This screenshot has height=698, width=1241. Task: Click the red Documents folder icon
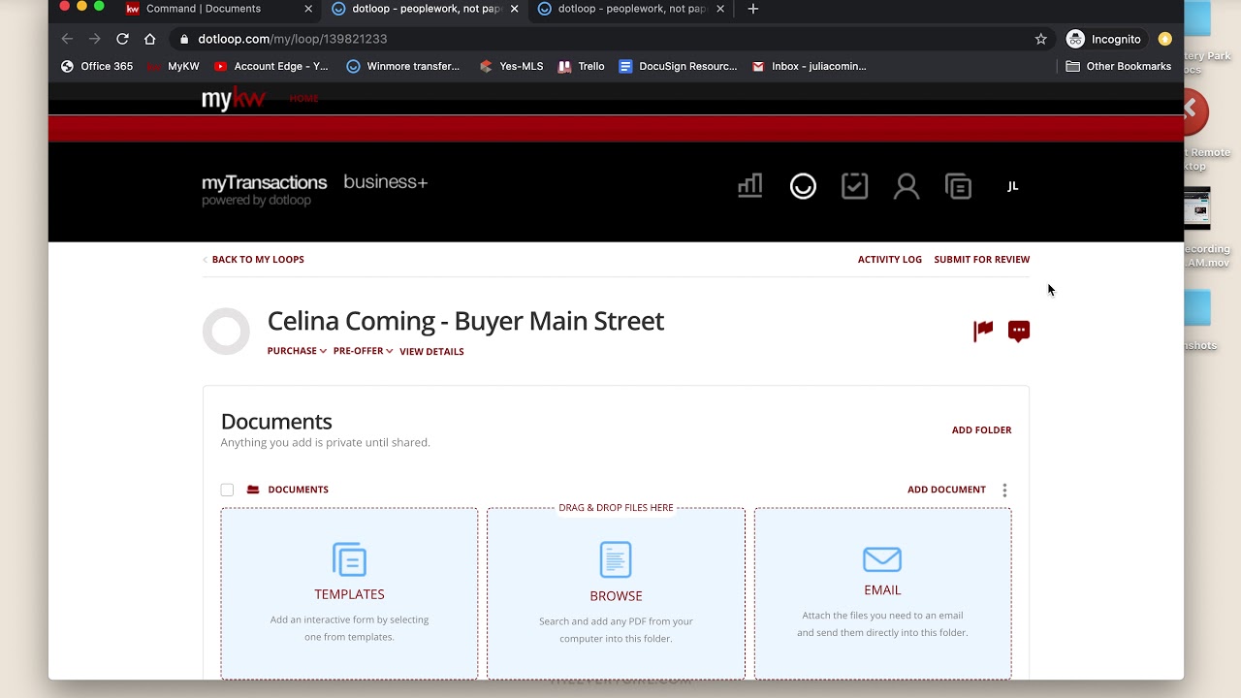point(253,490)
